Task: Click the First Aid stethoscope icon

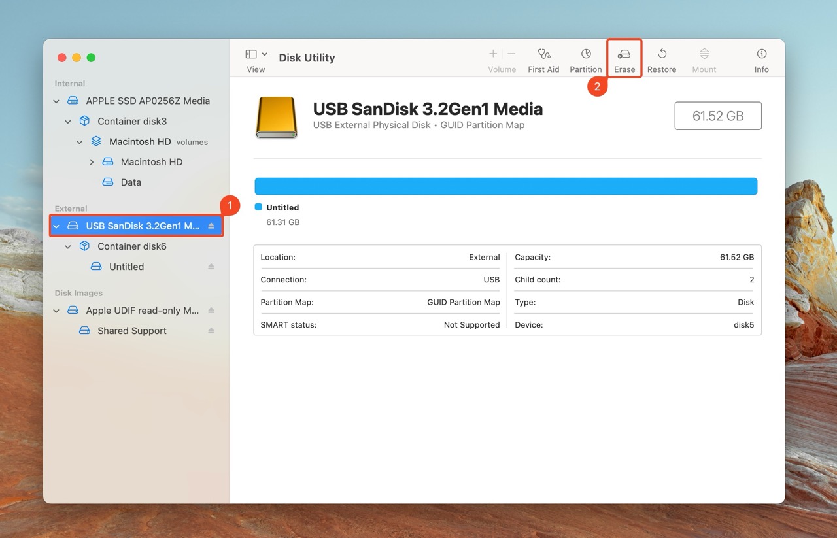Action: 543,54
